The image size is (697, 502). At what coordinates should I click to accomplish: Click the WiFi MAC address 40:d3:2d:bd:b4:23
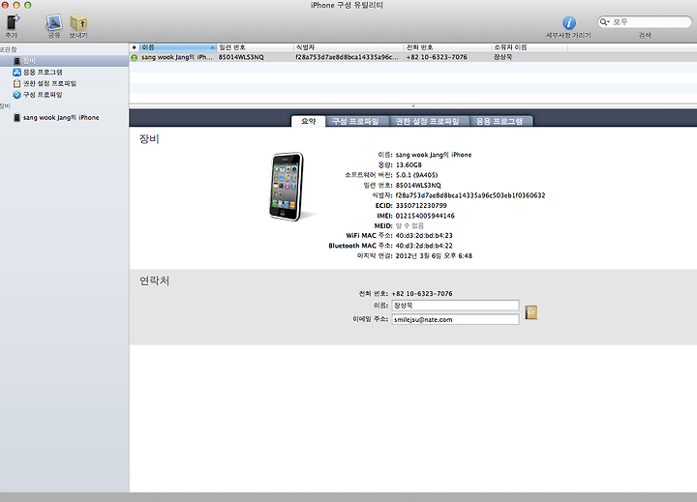424,235
